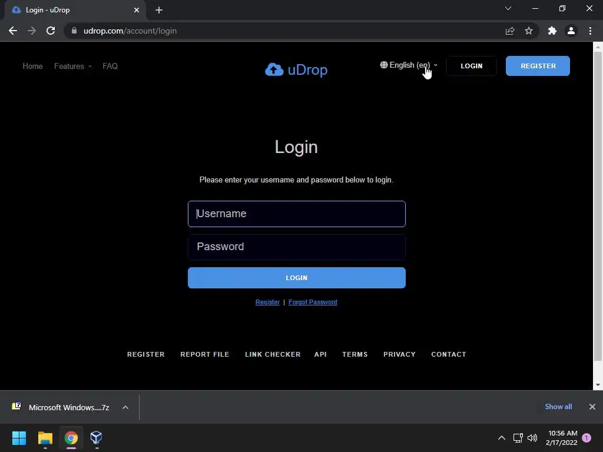Viewport: 603px width, 452px height.
Task: Open File Explorer from taskbar
Action: coord(45,438)
